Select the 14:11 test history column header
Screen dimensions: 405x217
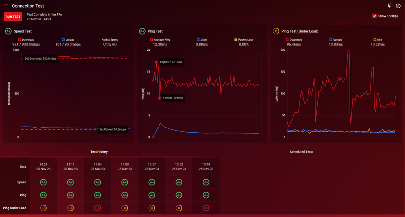pyautogui.click(x=70, y=167)
